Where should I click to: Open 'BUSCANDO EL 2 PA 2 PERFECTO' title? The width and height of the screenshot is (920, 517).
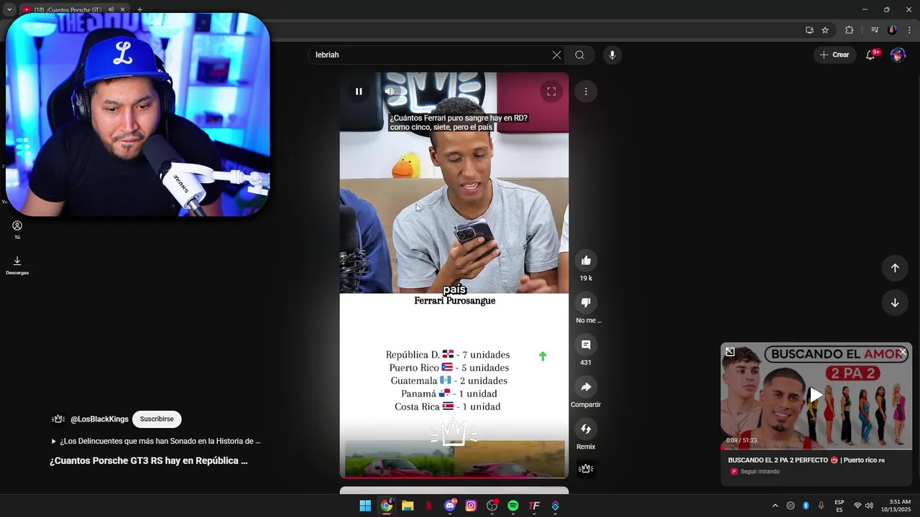pos(806,460)
